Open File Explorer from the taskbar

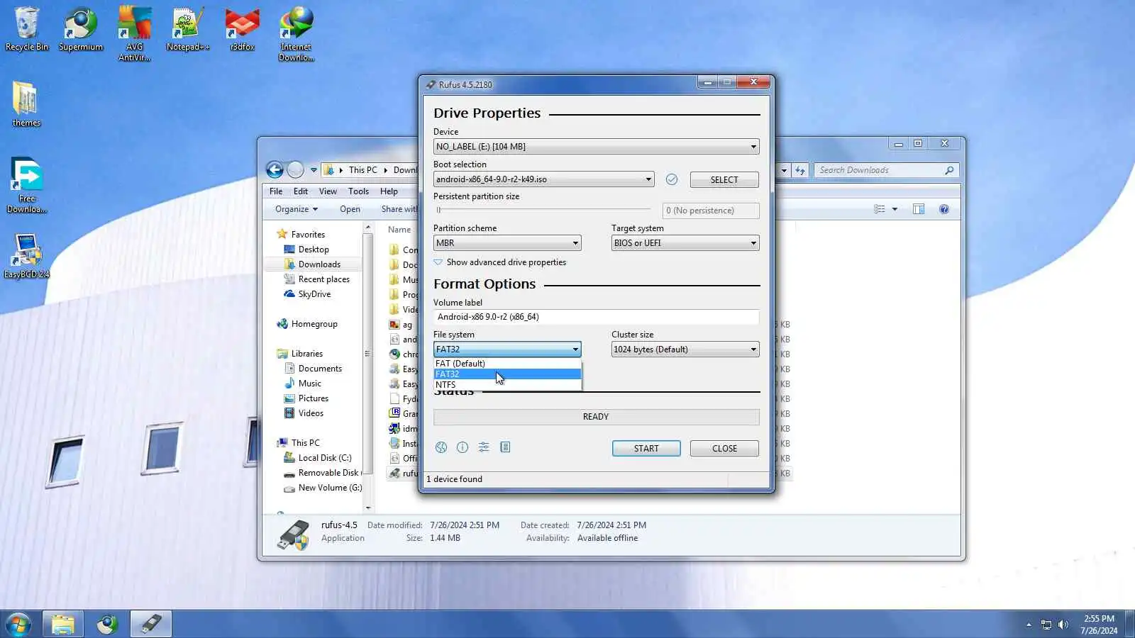point(63,625)
